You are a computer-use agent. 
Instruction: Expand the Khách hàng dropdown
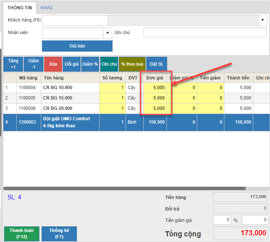263,20
